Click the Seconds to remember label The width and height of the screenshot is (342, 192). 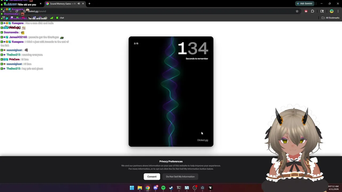[197, 59]
